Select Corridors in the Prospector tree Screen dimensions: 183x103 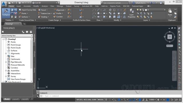(14, 68)
